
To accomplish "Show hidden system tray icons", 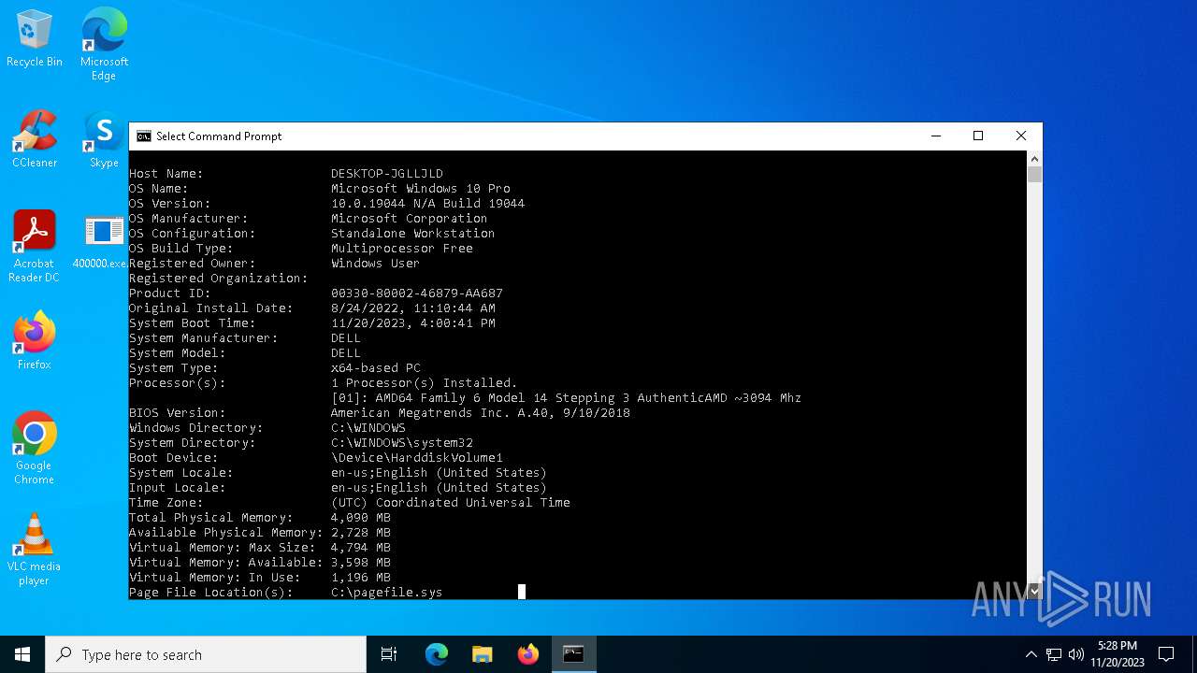I will (x=1031, y=654).
